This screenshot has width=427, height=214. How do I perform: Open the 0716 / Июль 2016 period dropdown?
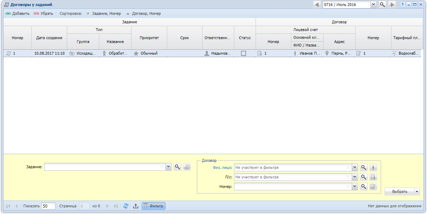pos(373,5)
